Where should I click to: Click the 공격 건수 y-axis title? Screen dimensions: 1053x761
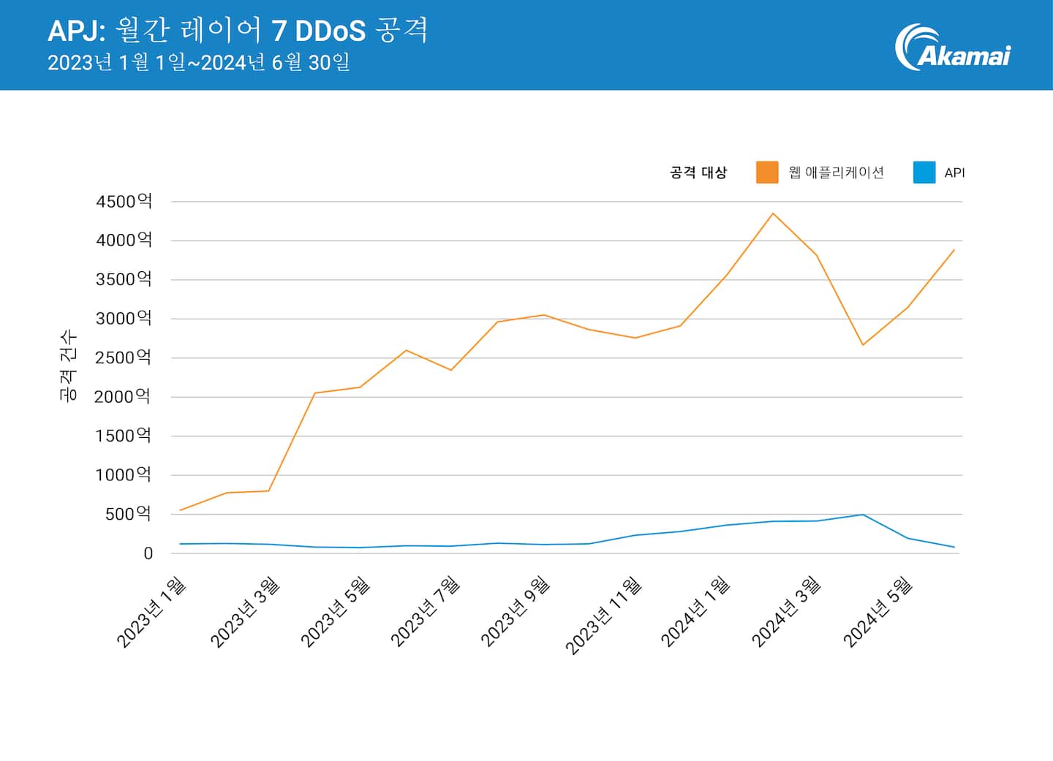pos(67,365)
